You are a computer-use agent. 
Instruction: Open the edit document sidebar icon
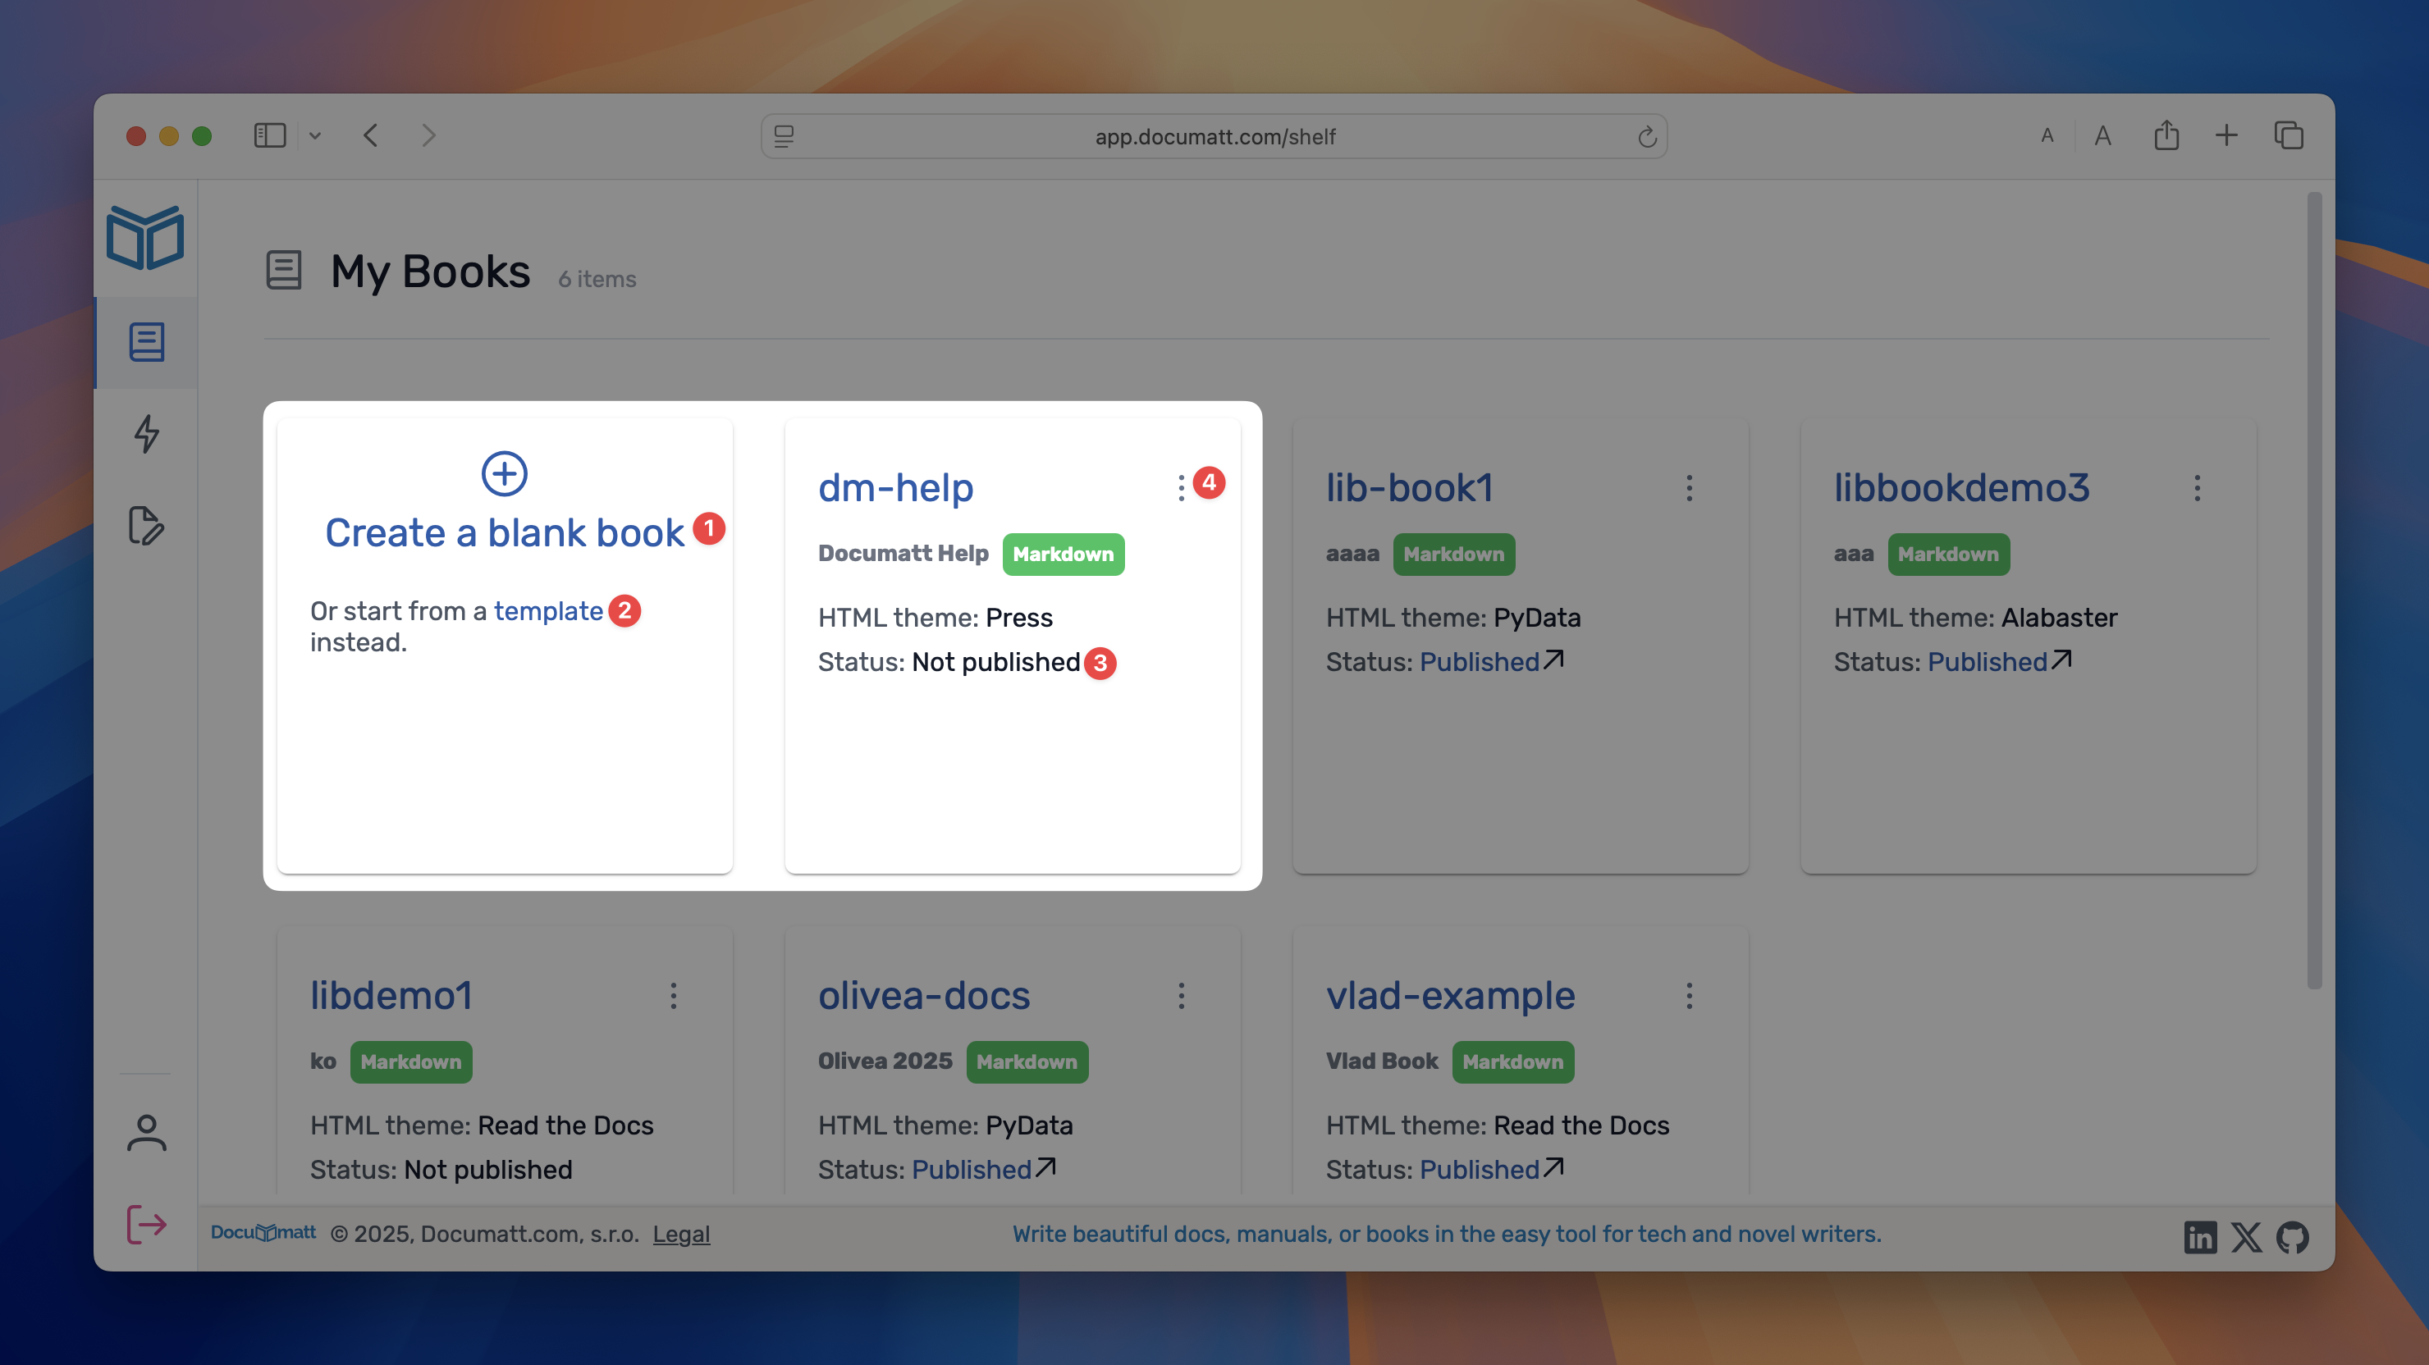(x=147, y=526)
